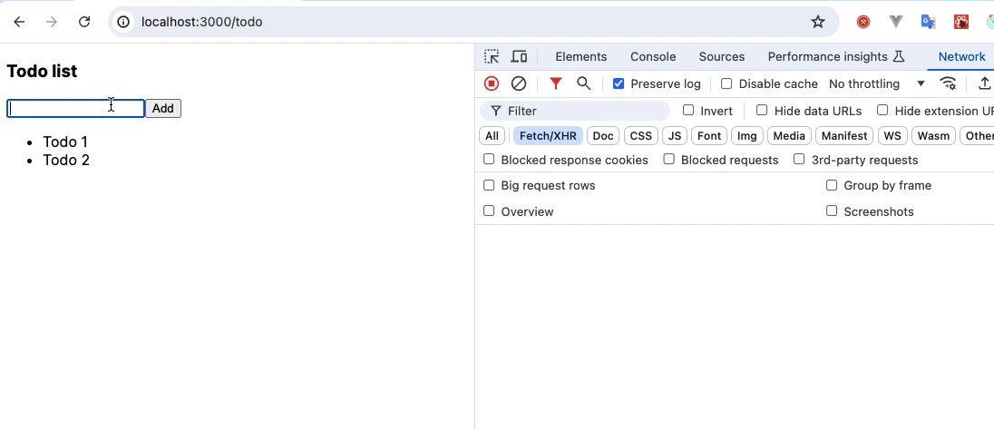The width and height of the screenshot is (994, 430).
Task: Bookmark this page with the star icon
Action: pyautogui.click(x=818, y=22)
